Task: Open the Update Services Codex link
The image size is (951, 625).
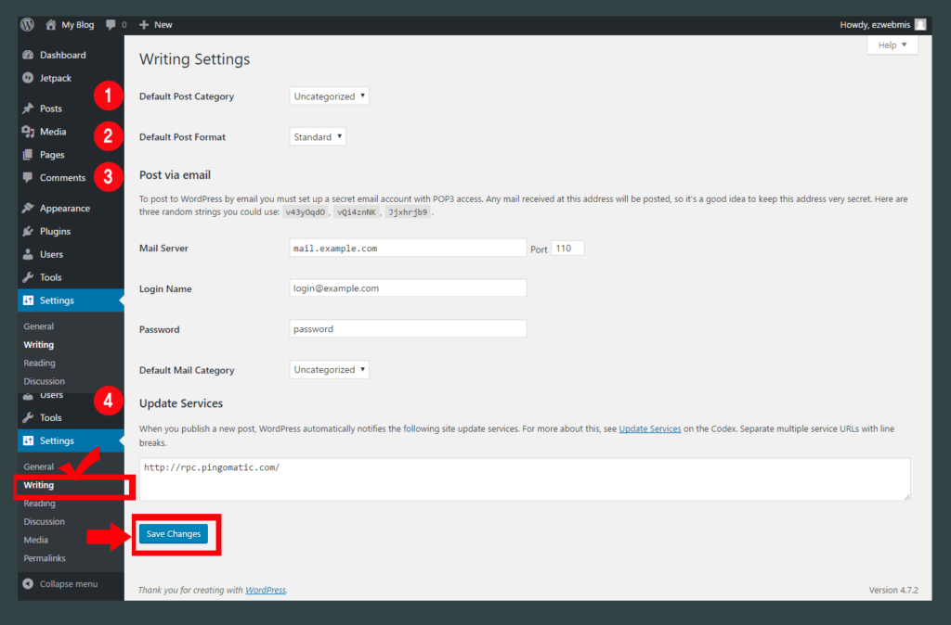Action: (x=650, y=428)
